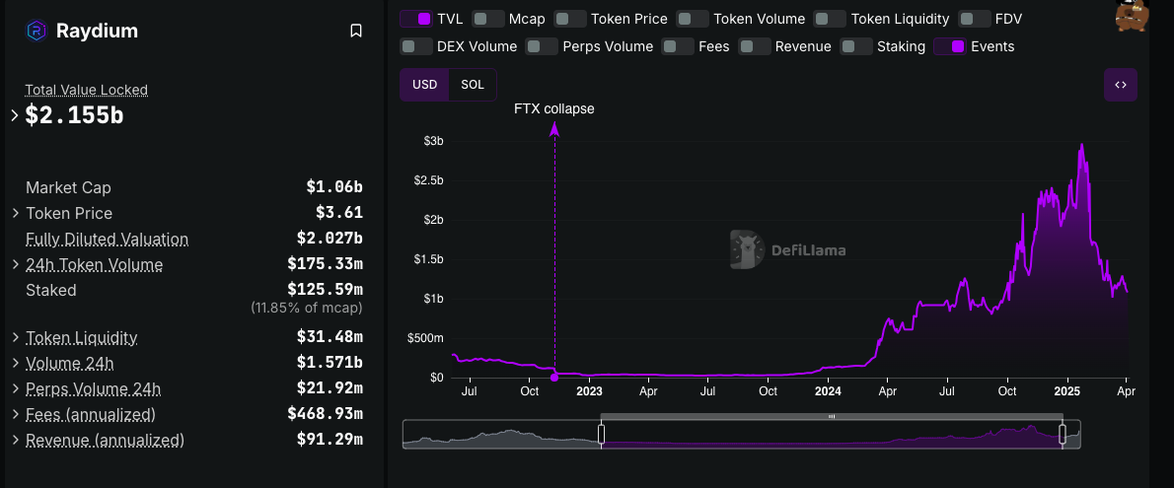Open the user avatar in top corner
Screen dimensions: 1174x488
1134,15
